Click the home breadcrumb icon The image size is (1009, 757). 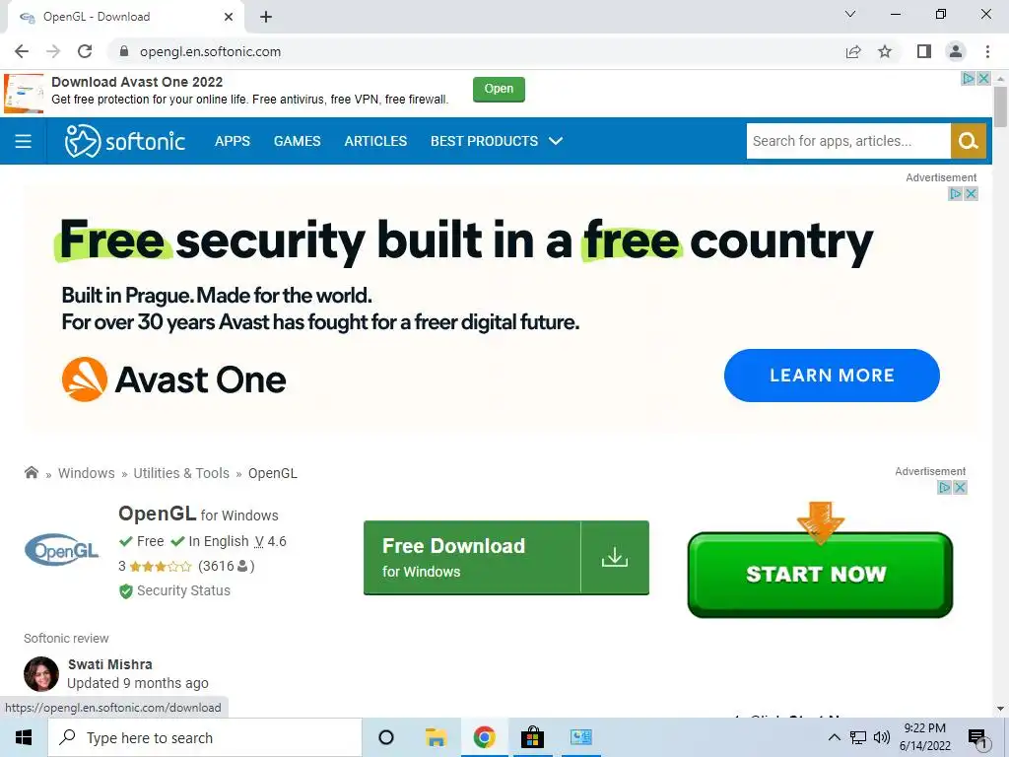(31, 472)
